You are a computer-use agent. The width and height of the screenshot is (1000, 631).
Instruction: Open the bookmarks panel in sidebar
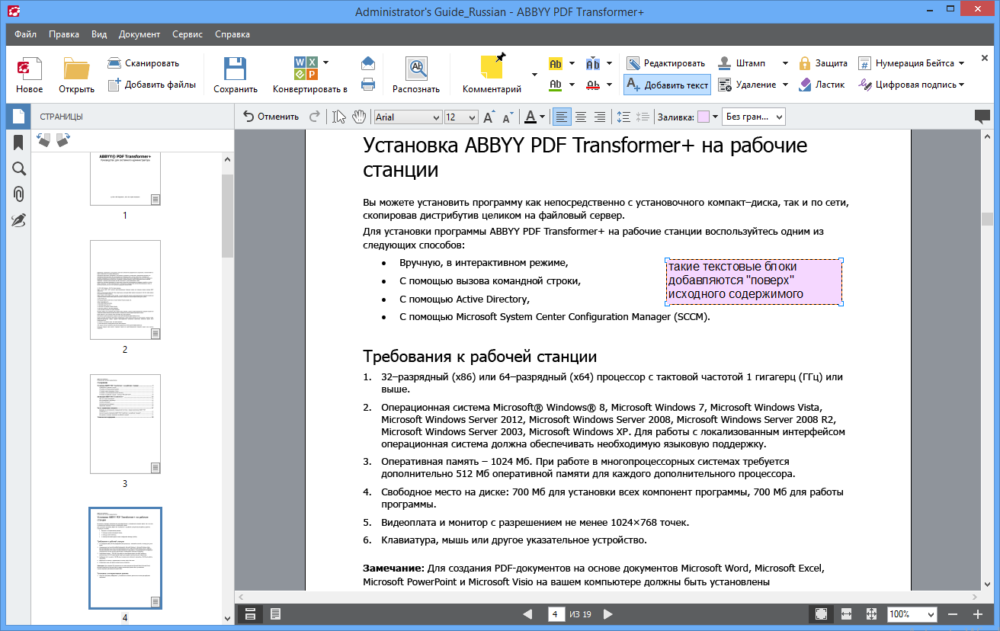(18, 143)
